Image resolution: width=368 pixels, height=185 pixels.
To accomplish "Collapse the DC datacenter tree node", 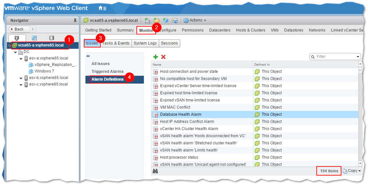I will (x=16, y=52).
